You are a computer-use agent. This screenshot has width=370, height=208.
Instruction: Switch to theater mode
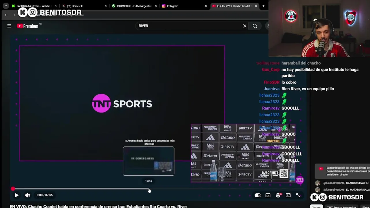click(288, 195)
